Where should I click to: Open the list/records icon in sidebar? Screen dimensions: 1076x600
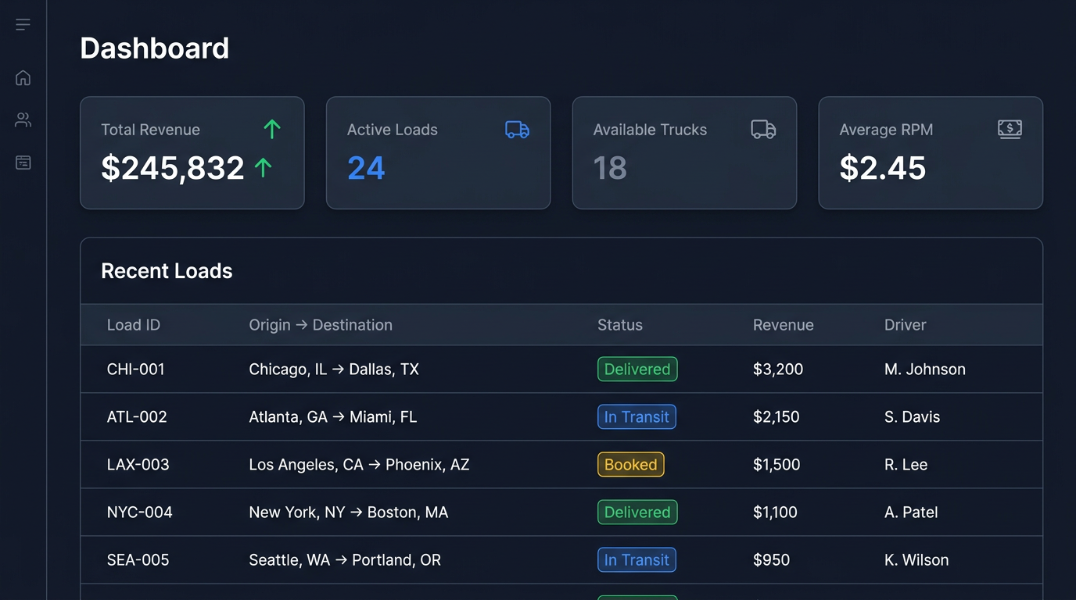coord(23,162)
